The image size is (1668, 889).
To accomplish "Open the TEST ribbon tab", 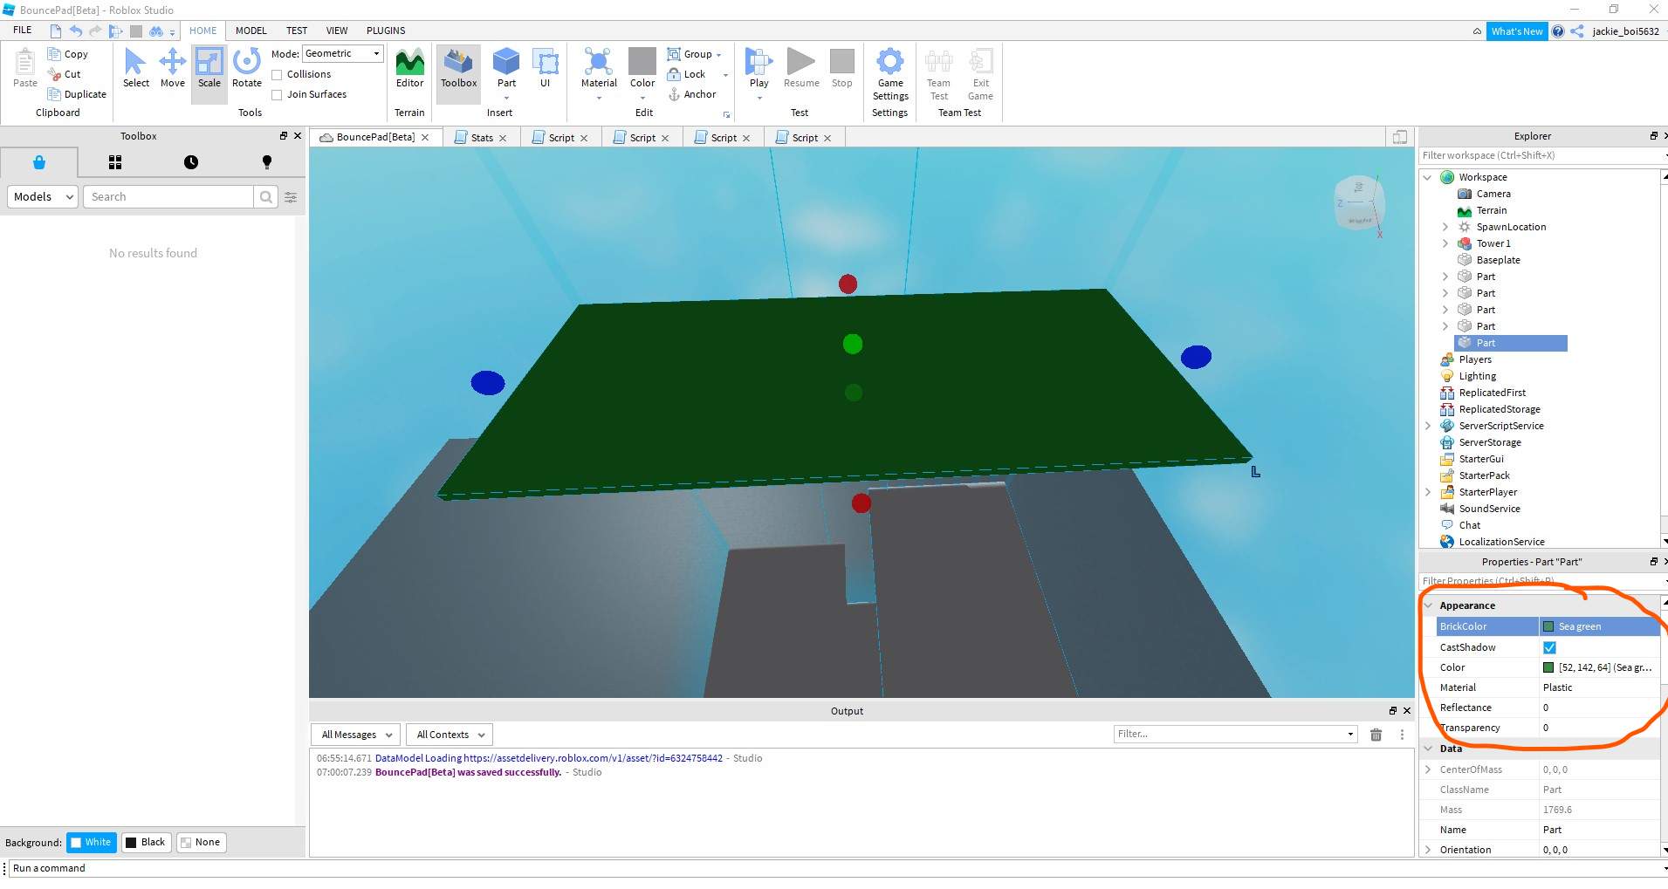I will 297,31.
